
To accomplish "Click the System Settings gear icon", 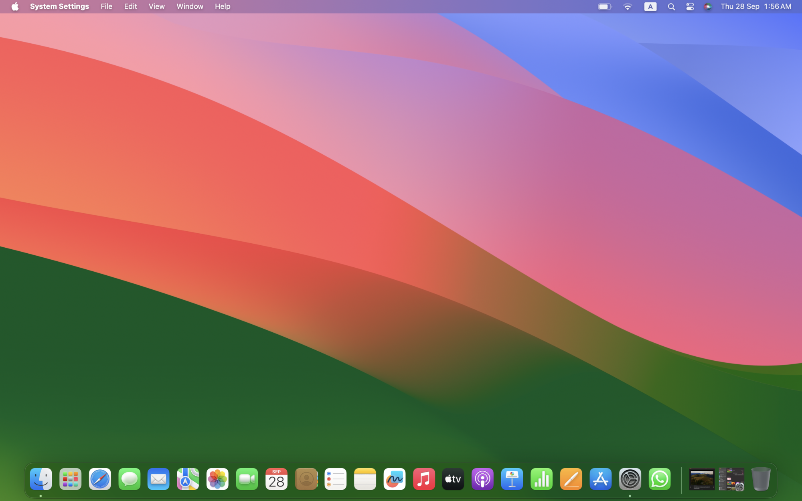I will (630, 479).
